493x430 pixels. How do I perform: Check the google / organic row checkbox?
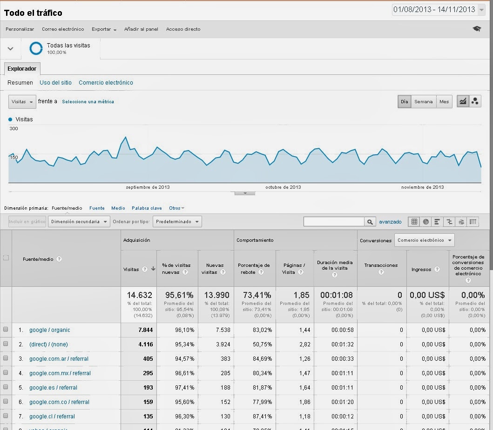coord(5,329)
